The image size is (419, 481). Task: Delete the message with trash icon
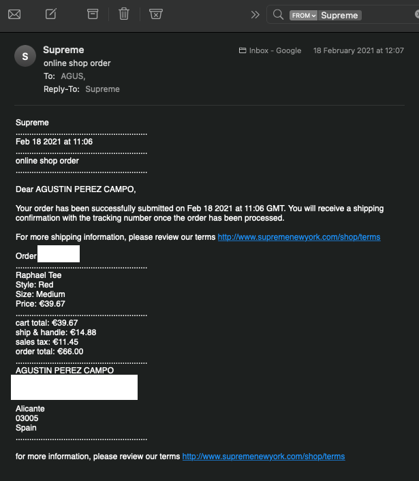coord(124,14)
